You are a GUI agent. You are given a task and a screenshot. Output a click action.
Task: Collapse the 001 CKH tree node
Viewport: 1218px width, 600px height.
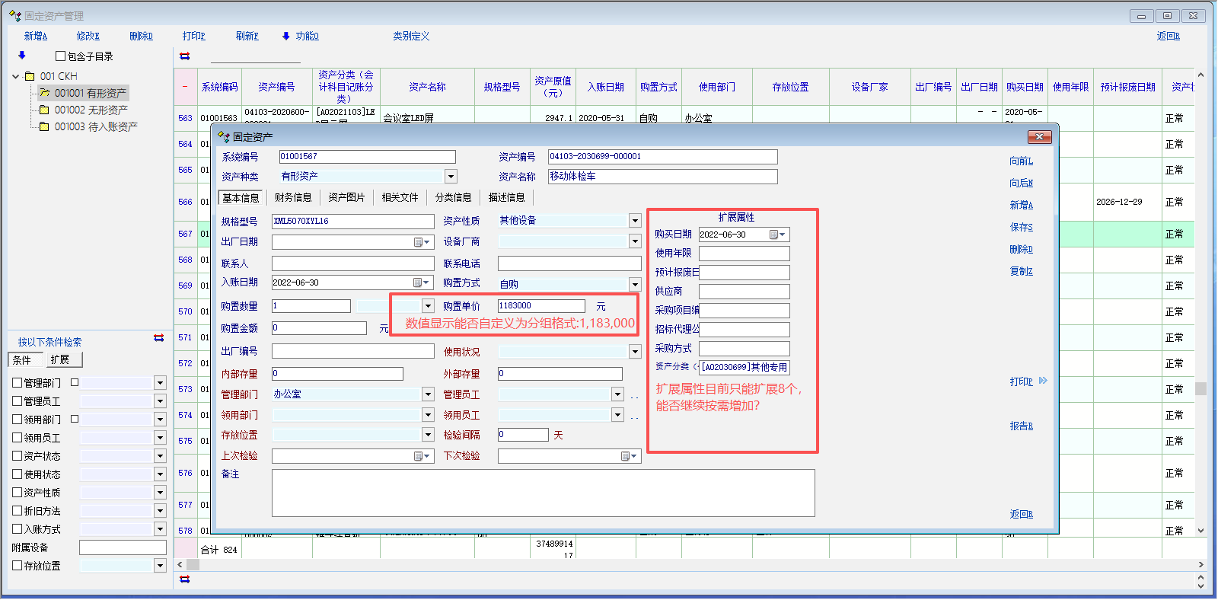click(x=16, y=76)
